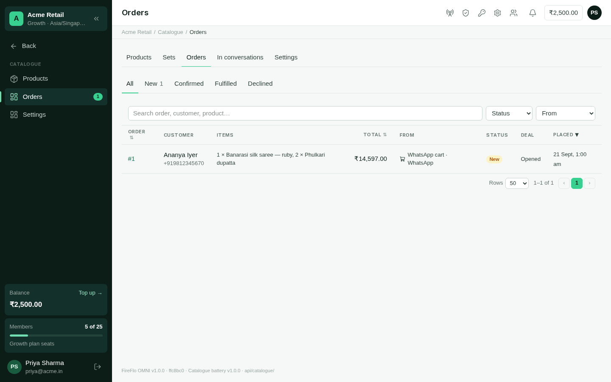Click the Top up link

(90, 293)
